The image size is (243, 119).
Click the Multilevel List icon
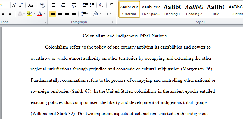[x=73, y=5]
